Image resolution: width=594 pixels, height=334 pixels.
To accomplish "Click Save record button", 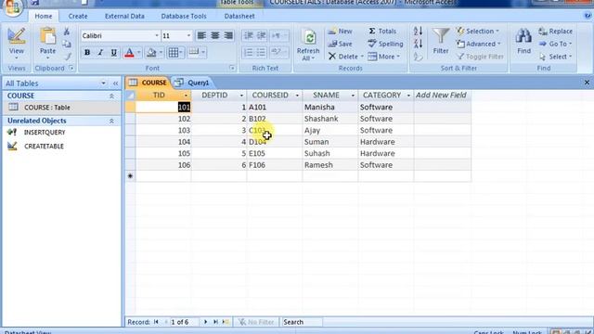I will (341, 44).
